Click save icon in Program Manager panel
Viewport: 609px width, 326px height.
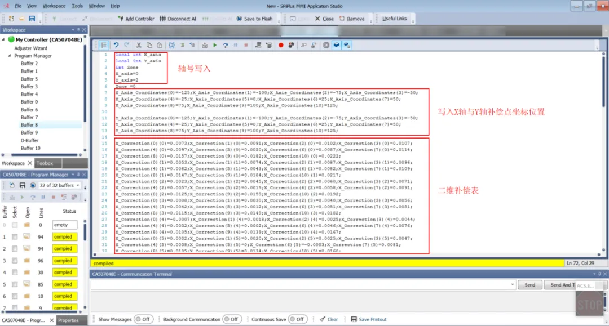coord(22,185)
